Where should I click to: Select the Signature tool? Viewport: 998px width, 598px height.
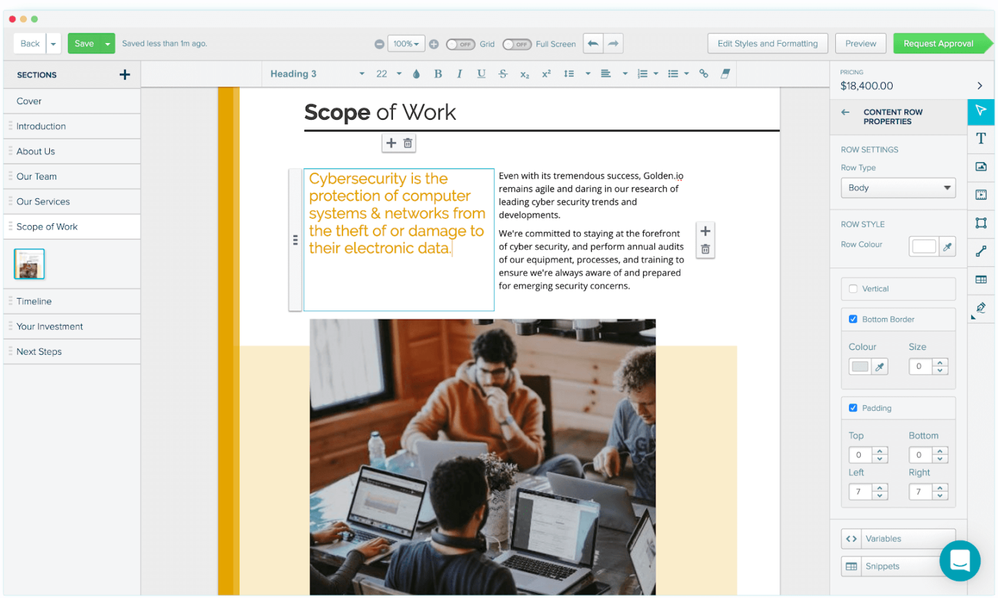(x=981, y=308)
